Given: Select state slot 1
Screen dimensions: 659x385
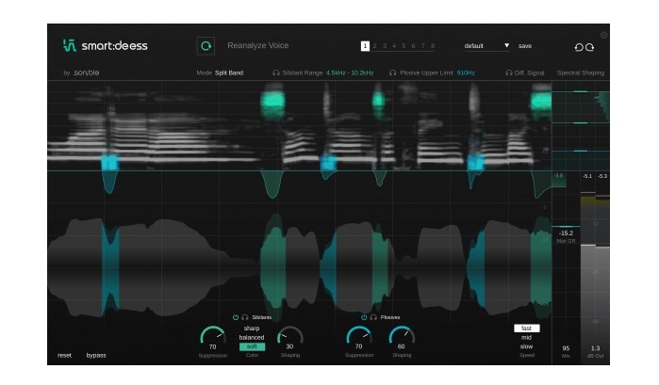Looking at the screenshot, I should pos(365,46).
